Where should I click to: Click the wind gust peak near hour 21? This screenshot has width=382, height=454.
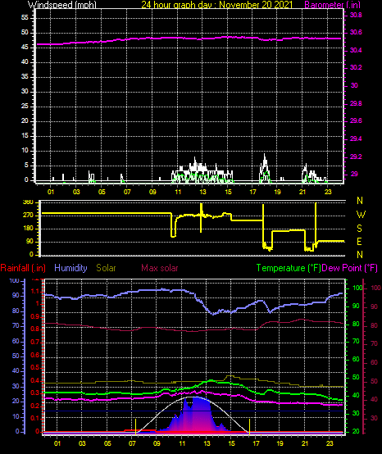point(306,165)
